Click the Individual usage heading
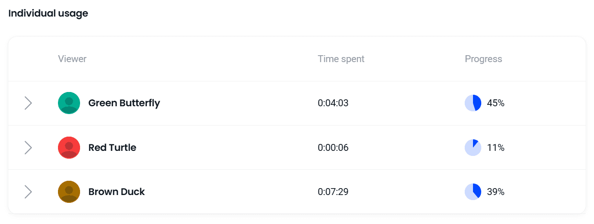The width and height of the screenshot is (594, 224). (48, 14)
